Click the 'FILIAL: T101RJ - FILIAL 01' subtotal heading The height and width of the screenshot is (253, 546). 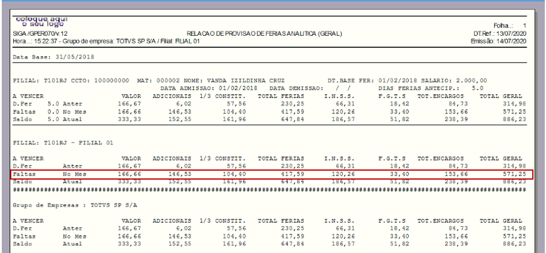pos(63,143)
